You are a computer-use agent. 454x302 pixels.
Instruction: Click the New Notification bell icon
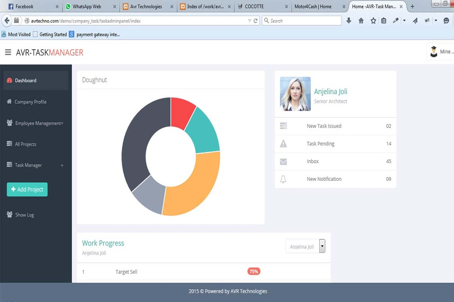click(283, 179)
